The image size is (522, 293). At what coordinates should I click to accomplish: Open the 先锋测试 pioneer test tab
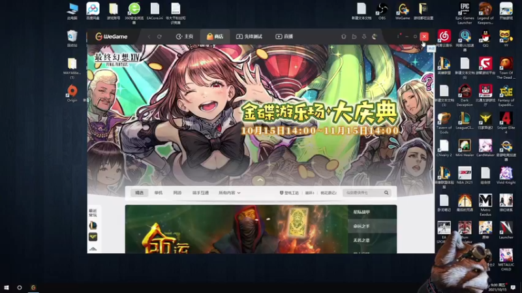click(x=249, y=36)
